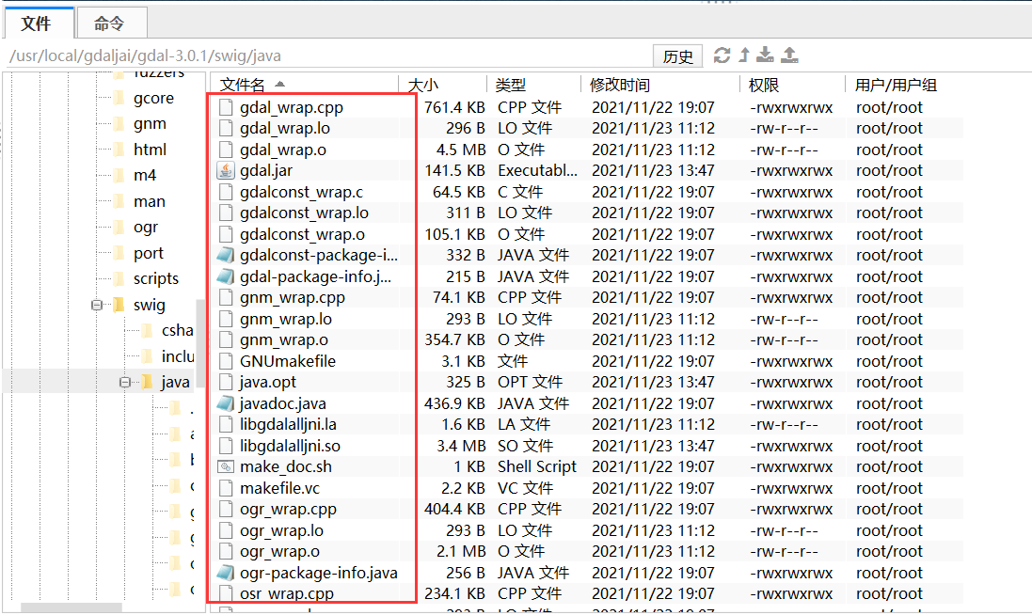The width and height of the screenshot is (1032, 615).
Task: Click the executable jar icon beside gdal.jar
Action: [x=225, y=170]
